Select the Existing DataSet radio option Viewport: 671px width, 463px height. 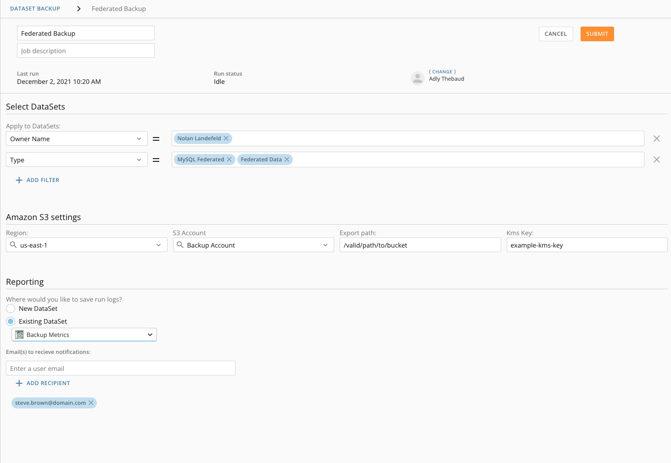point(11,321)
